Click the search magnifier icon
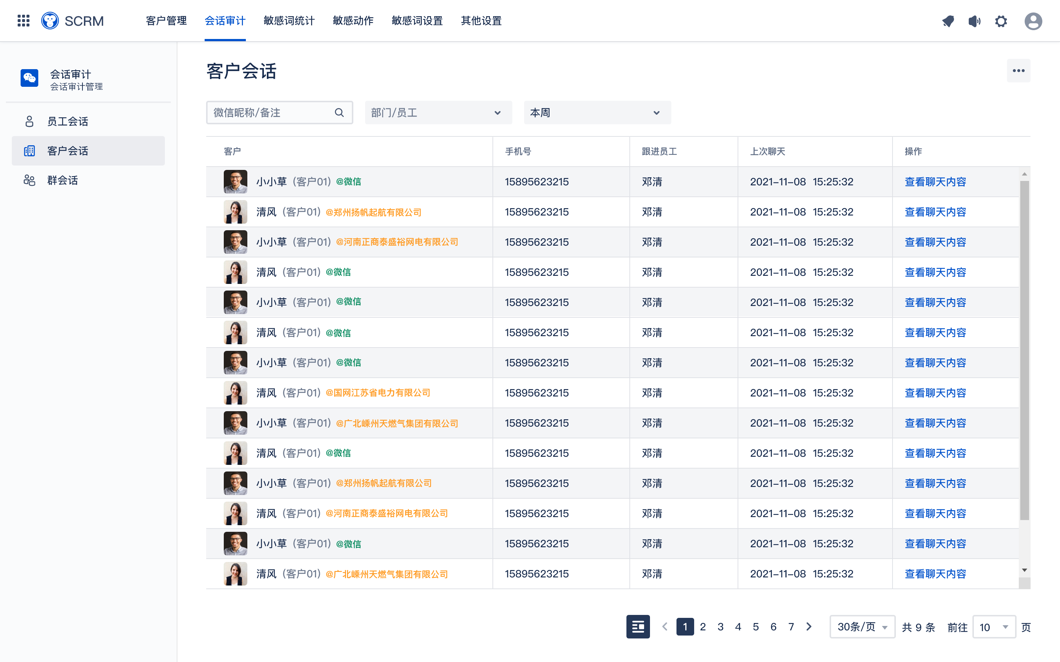The width and height of the screenshot is (1060, 662). point(339,113)
